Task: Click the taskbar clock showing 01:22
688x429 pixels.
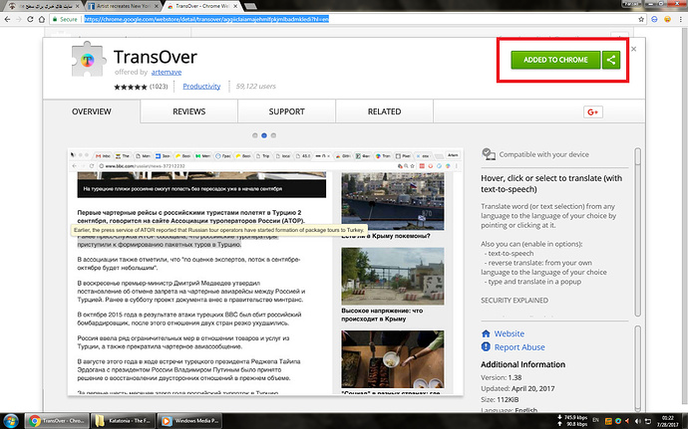Action: tap(668, 421)
